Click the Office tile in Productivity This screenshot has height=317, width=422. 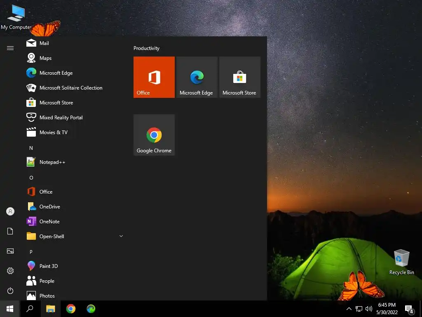[x=154, y=77]
